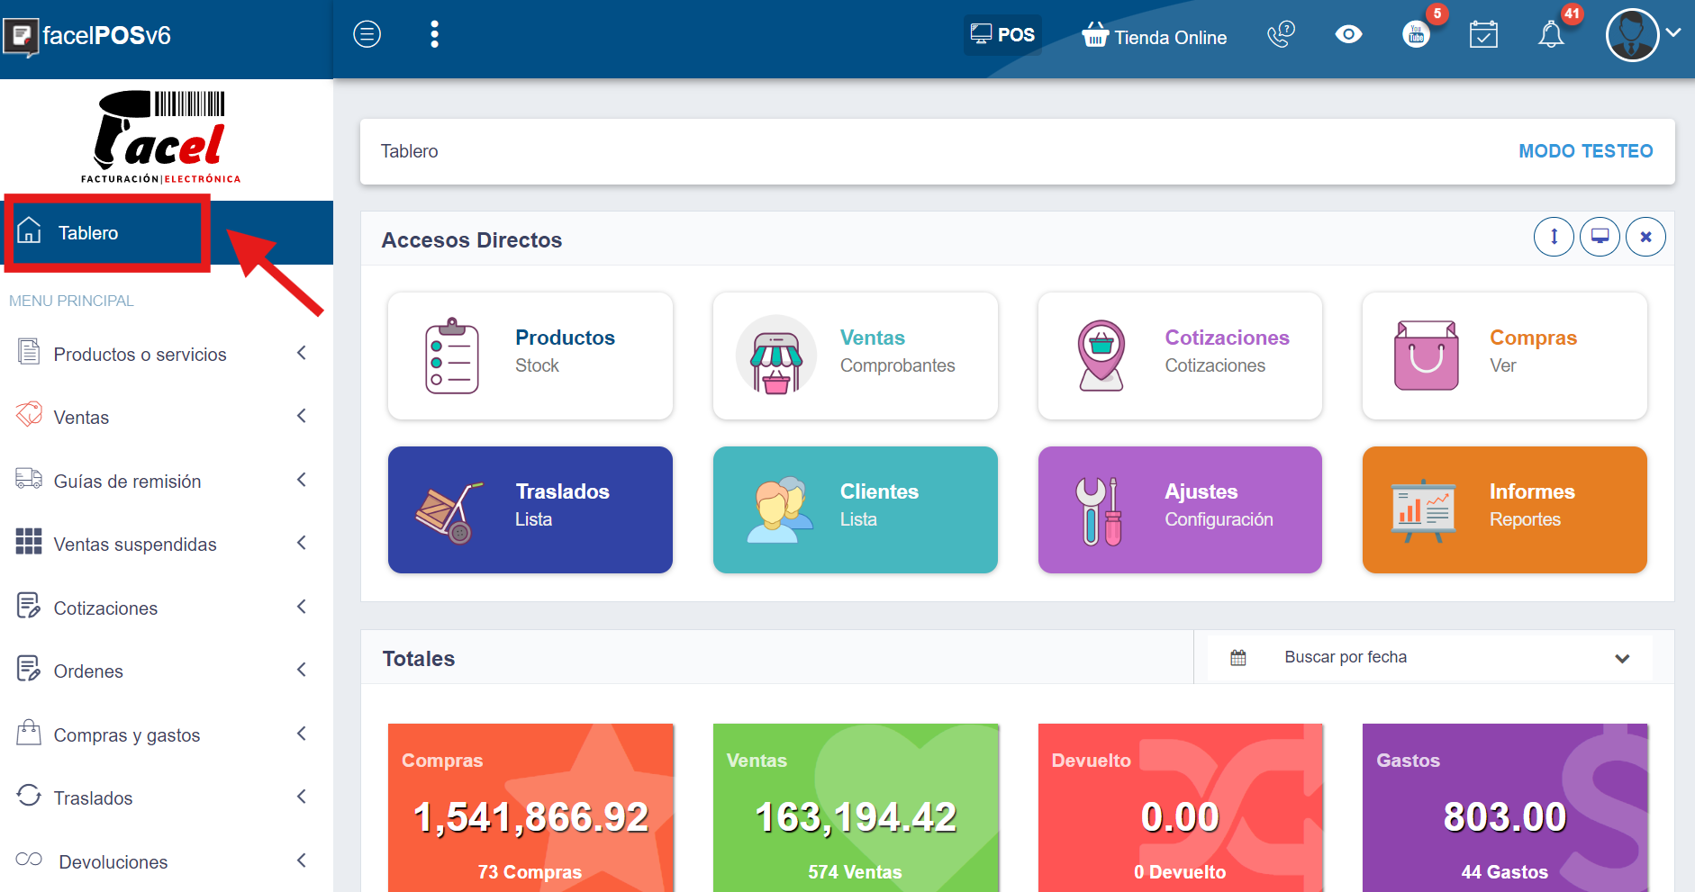Click the YouTube tutorials icon
Viewport: 1695px width, 892px height.
point(1416,35)
